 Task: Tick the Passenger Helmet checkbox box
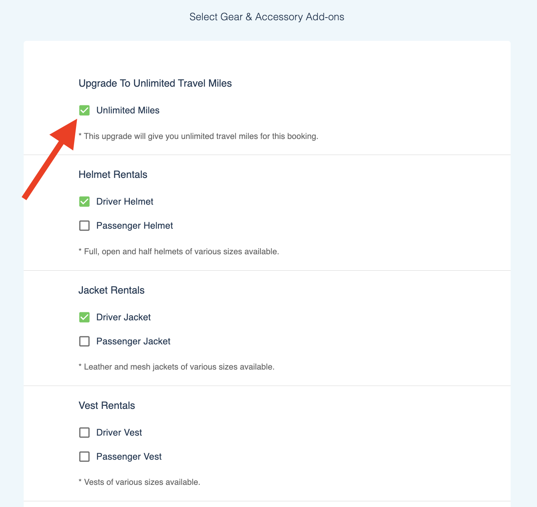[x=84, y=226]
